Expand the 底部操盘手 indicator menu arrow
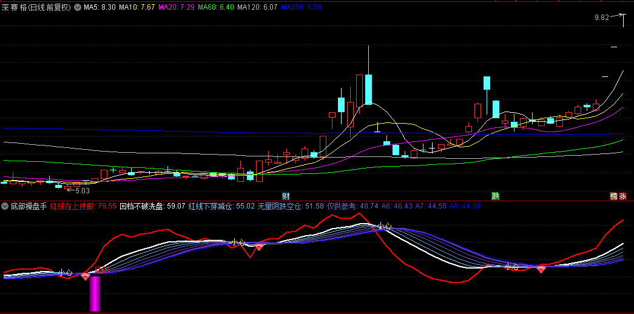634x314 pixels. [5, 206]
